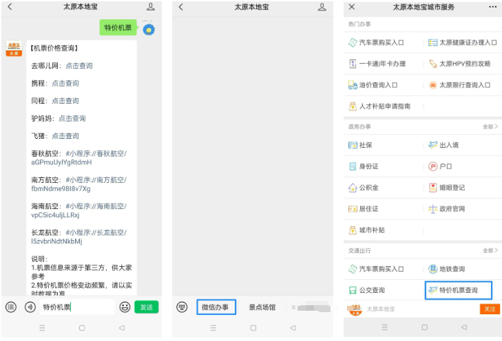Tap Android back button on middle phone
502x341 pixels.
coord(293,328)
